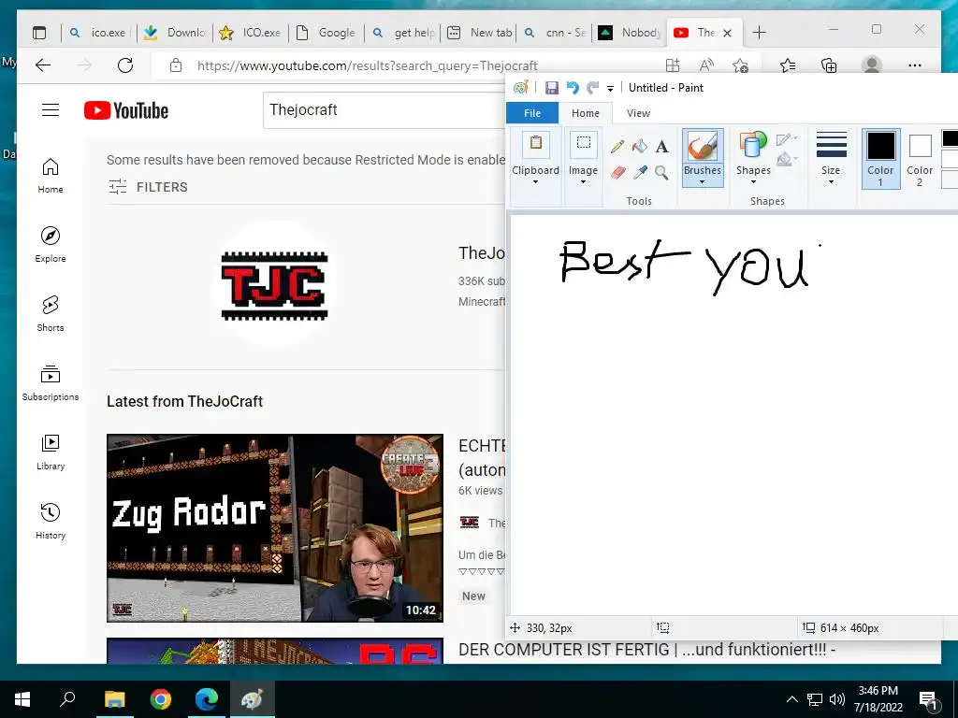This screenshot has width=958, height=718.
Task: Close the active YouTube browser tab
Action: [727, 33]
